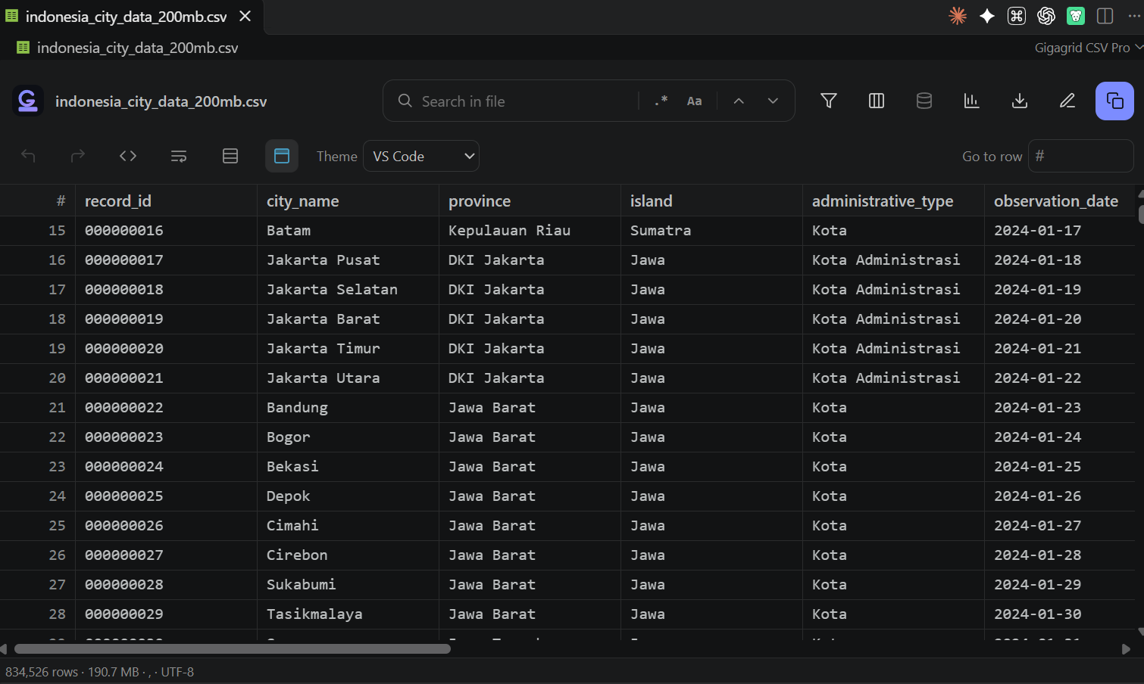Viewport: 1144px width, 684px height.
Task: Open the raw code view icon
Action: pos(128,156)
